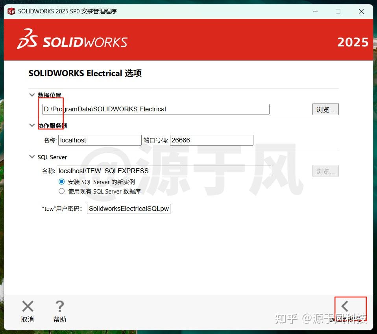Click the 端口号码 field showing 26666
377x334 pixels.
[211, 140]
